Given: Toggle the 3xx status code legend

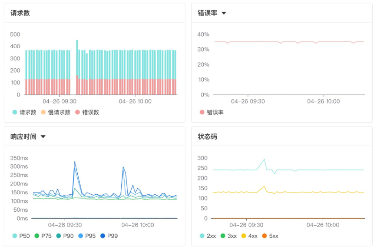Looking at the screenshot, I should (229, 236).
